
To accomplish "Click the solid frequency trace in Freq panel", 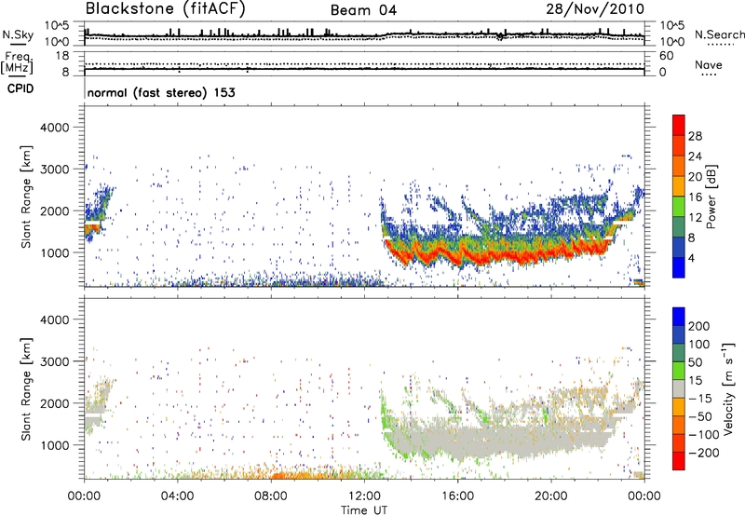I will pos(364,69).
